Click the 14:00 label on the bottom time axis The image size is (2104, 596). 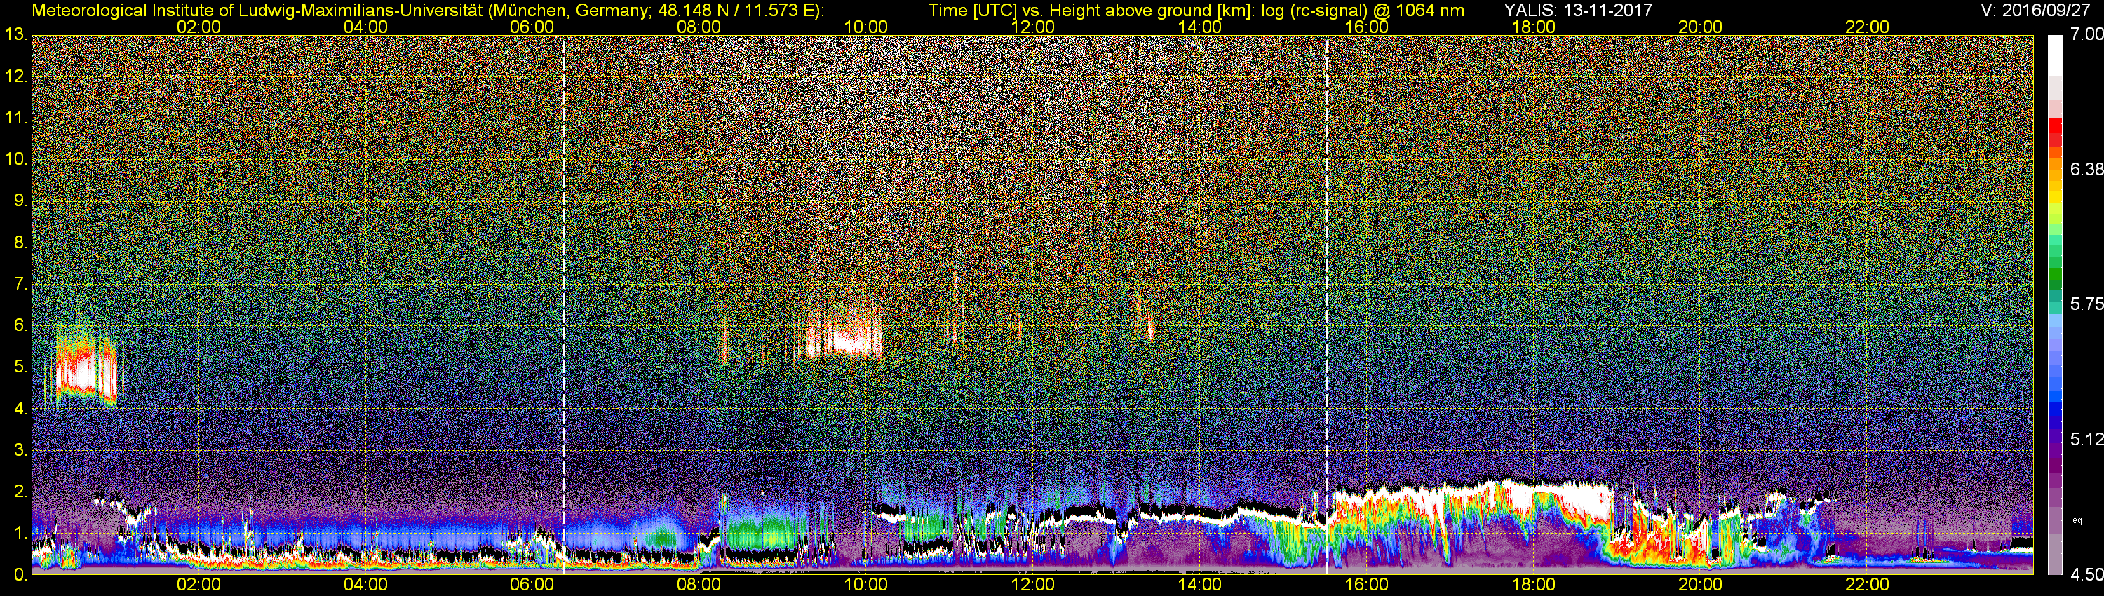1200,585
